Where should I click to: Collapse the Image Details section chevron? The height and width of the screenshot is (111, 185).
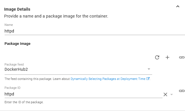(178, 6)
